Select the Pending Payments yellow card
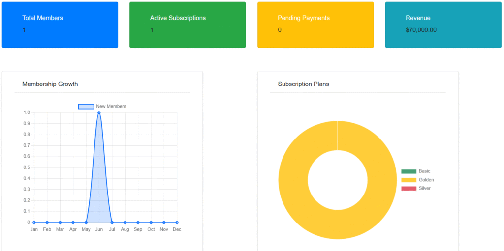Viewport: 504px width, 251px height. [x=315, y=25]
